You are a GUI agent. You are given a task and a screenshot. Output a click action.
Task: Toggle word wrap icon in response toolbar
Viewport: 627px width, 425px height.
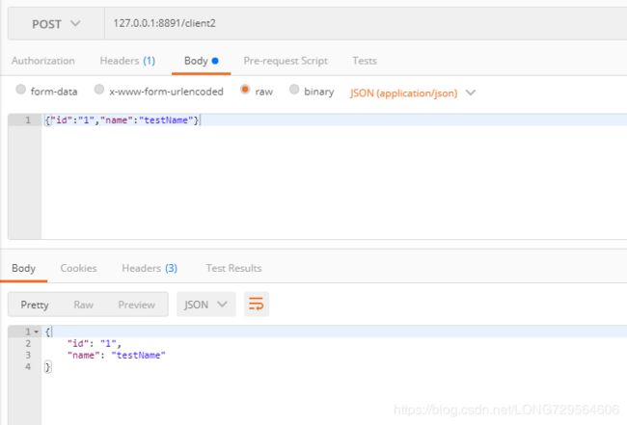(257, 305)
